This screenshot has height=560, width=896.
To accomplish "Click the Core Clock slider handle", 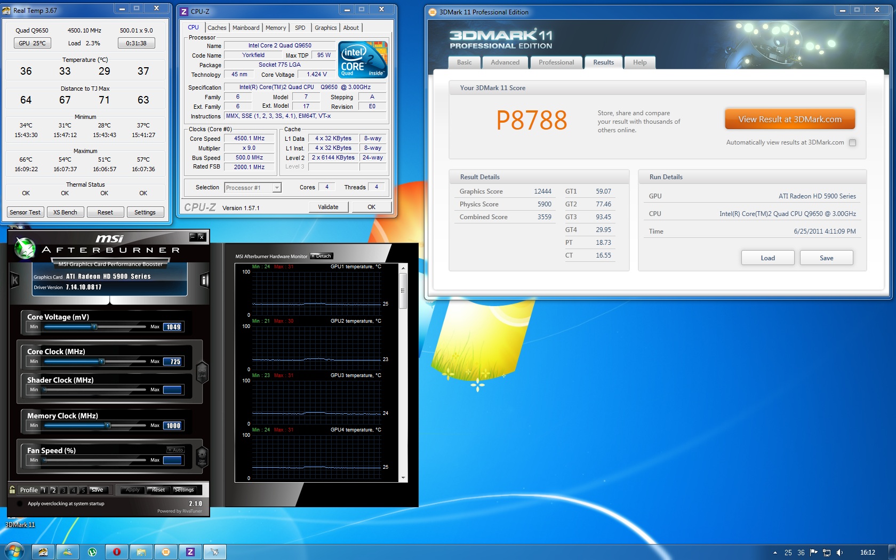I will pos(101,361).
